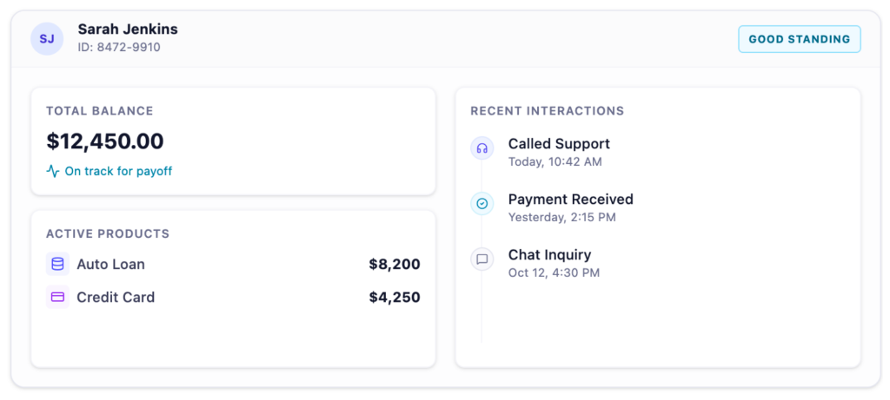This screenshot has width=890, height=400.
Task: Click the $8,200 Auto Loan amount
Action: pos(394,265)
